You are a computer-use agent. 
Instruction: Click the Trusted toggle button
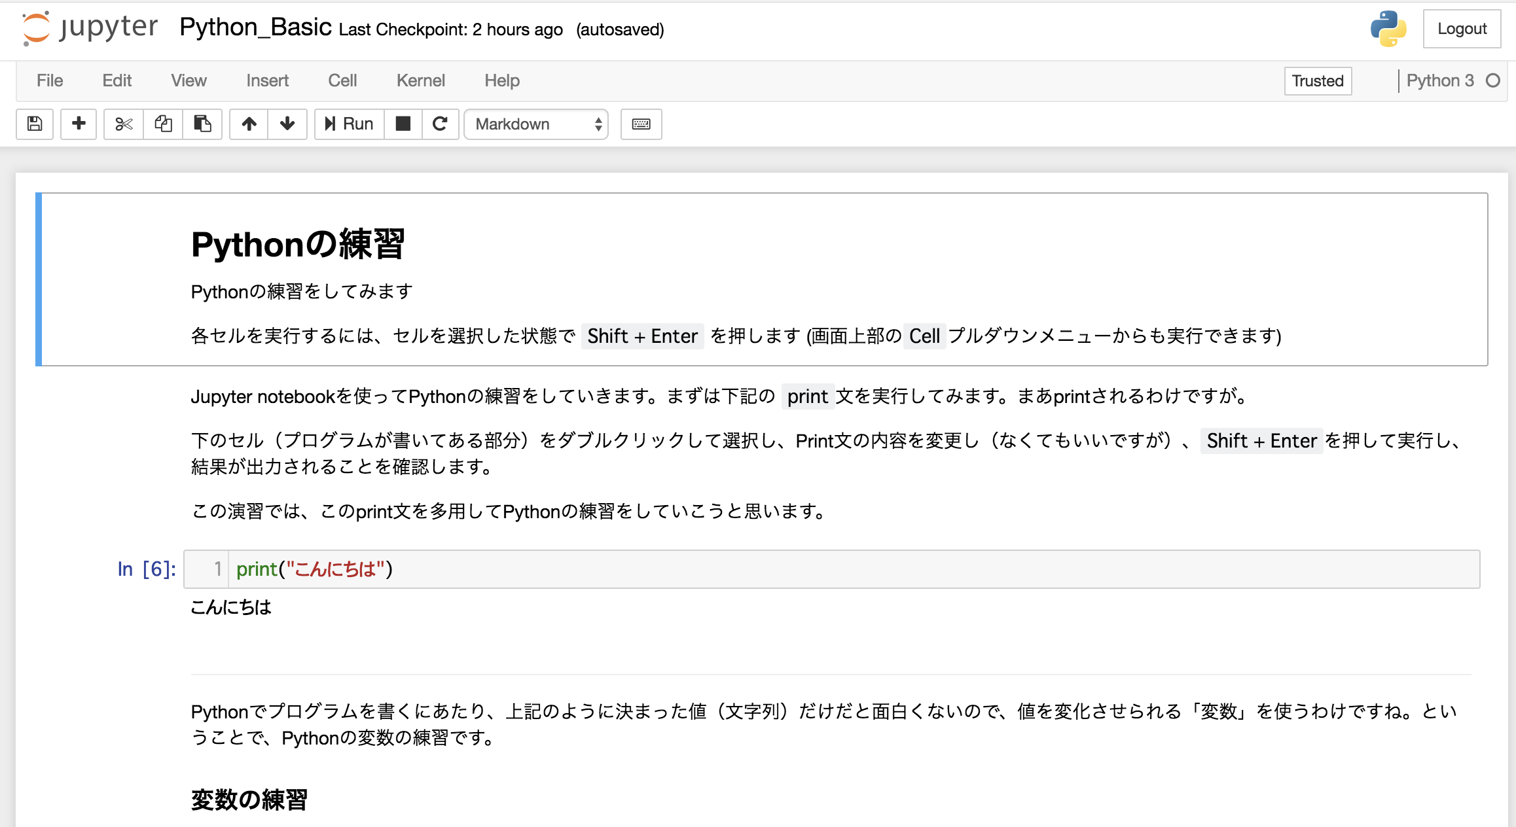[x=1317, y=80]
